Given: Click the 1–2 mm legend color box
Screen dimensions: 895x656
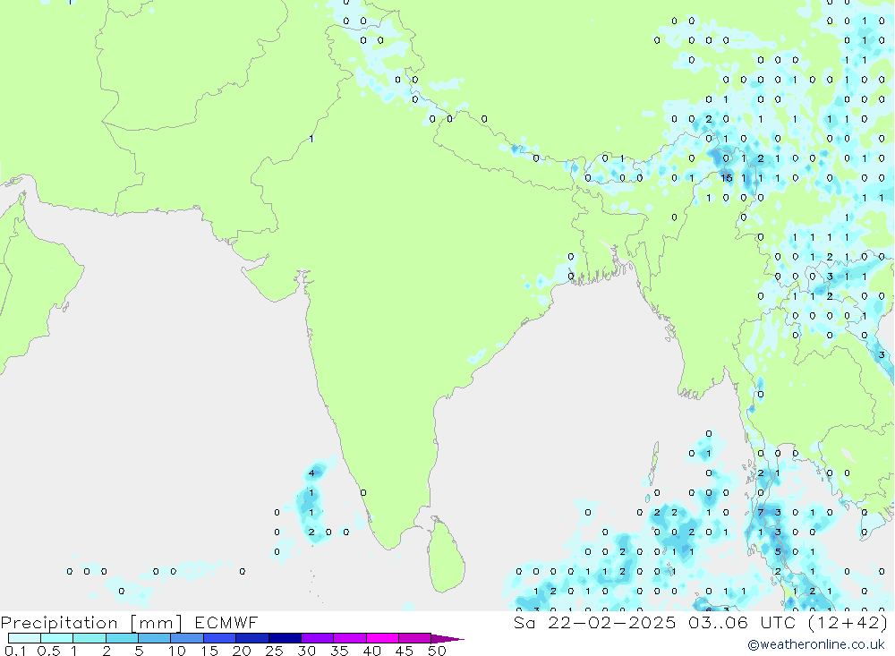Looking at the screenshot, I should pyautogui.click(x=89, y=638).
